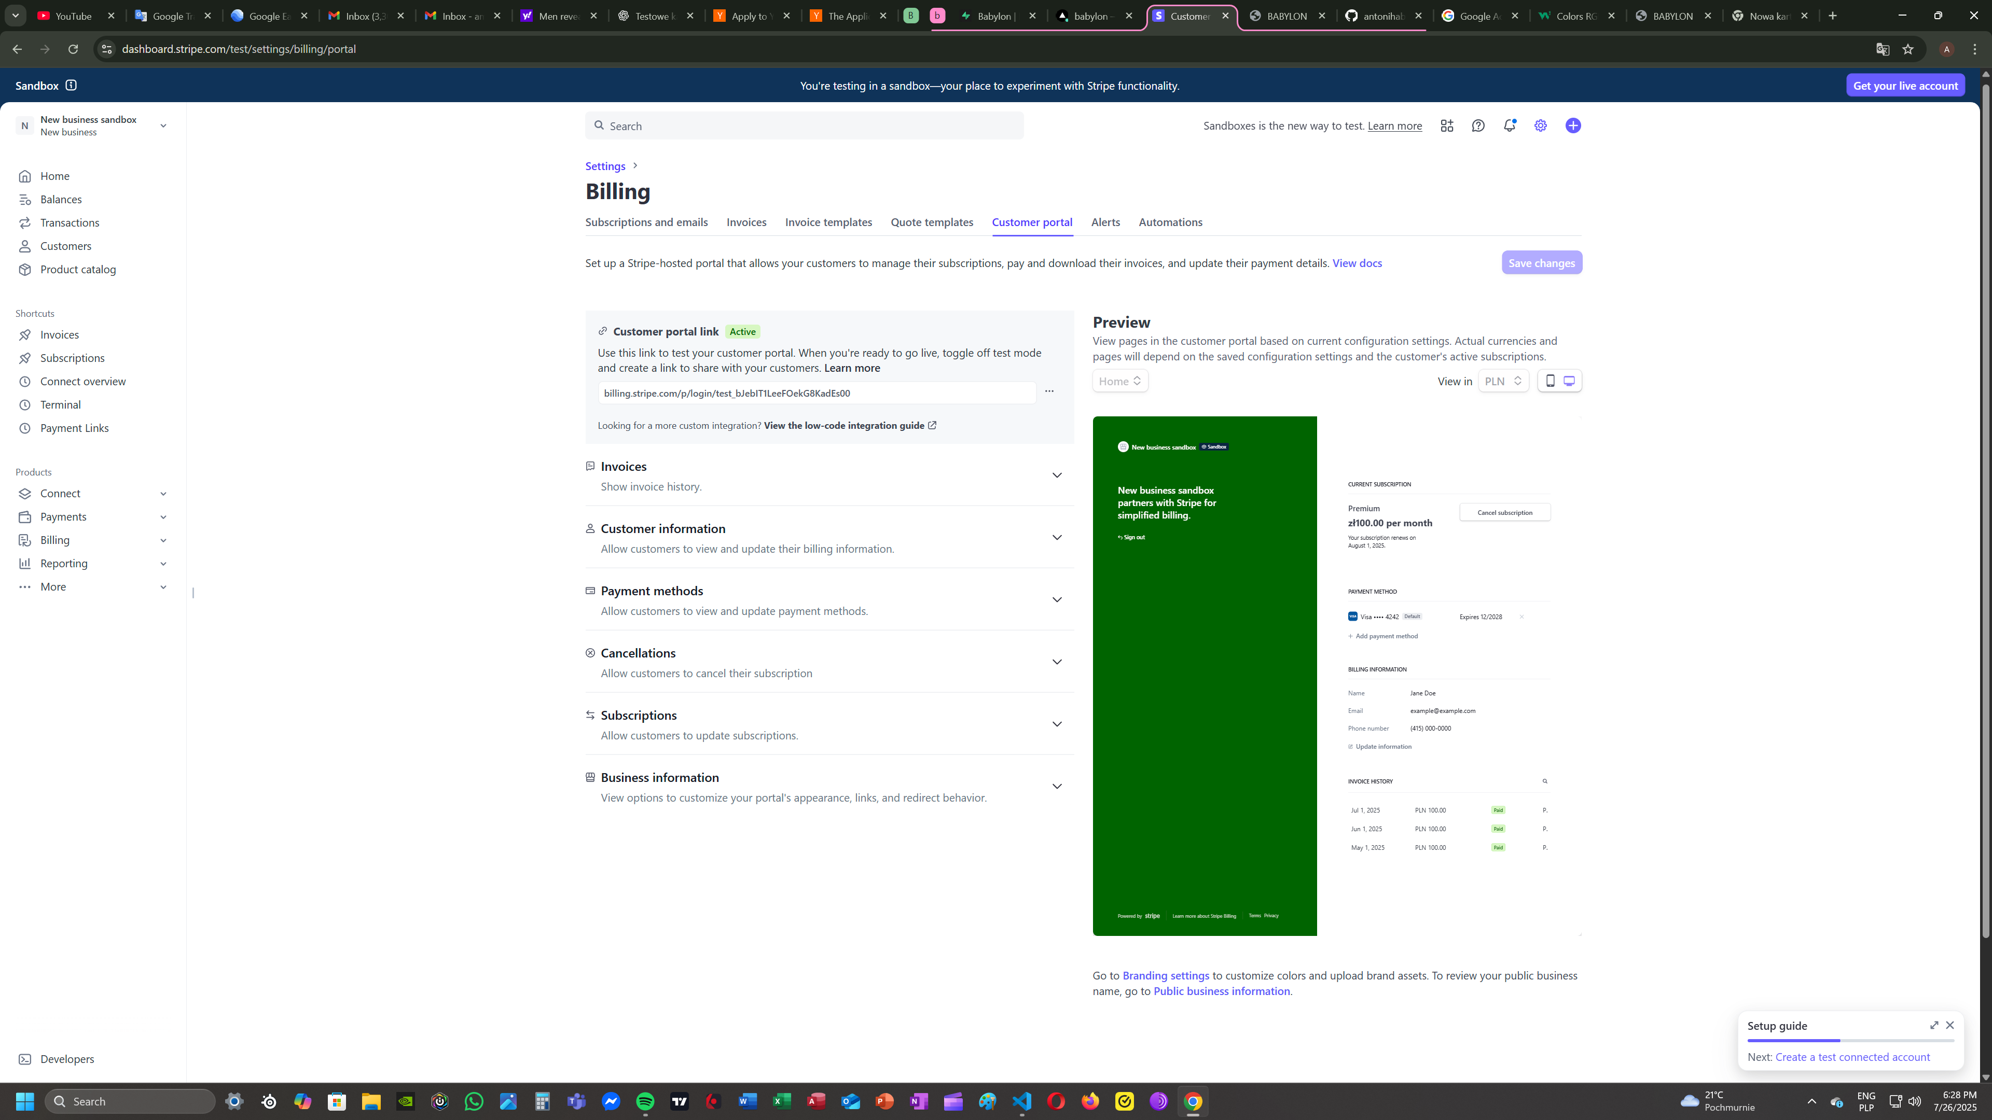Expand the Setup guide panel
The width and height of the screenshot is (1992, 1120).
[x=1934, y=1025]
